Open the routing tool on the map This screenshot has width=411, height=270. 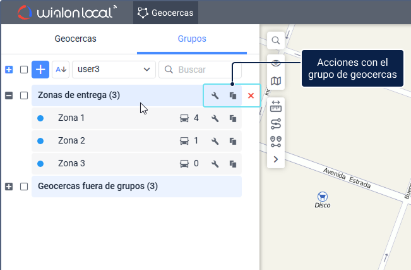[x=276, y=124]
